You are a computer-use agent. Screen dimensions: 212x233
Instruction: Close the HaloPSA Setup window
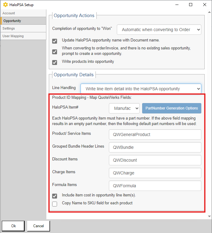[205, 5]
